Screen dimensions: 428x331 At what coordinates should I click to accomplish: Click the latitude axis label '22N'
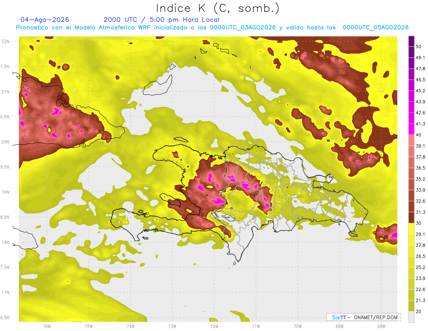(x=5, y=41)
